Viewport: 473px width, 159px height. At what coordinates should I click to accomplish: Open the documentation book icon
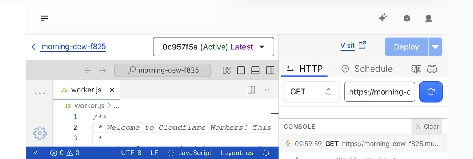pos(416,69)
